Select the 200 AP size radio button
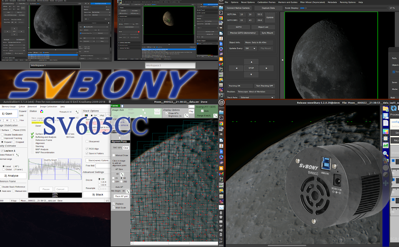Image resolution: width=399 pixels, height=247 pixels. tap(121, 182)
